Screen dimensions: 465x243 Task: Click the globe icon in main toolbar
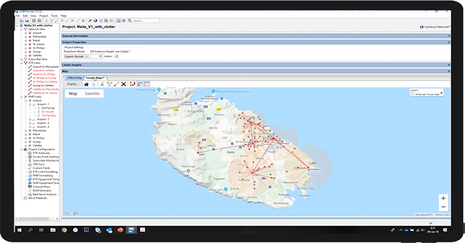pyautogui.click(x=95, y=21)
